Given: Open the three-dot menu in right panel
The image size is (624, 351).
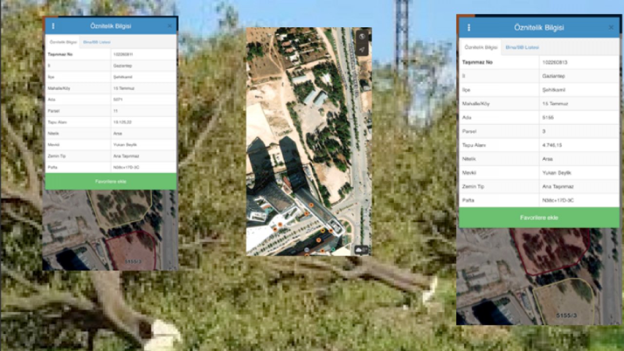Looking at the screenshot, I should [468, 28].
